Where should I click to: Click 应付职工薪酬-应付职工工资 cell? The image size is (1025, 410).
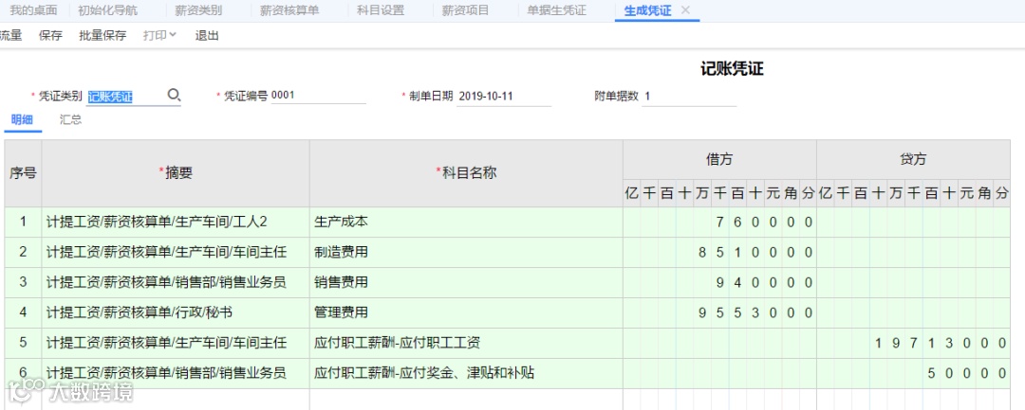coord(465,343)
